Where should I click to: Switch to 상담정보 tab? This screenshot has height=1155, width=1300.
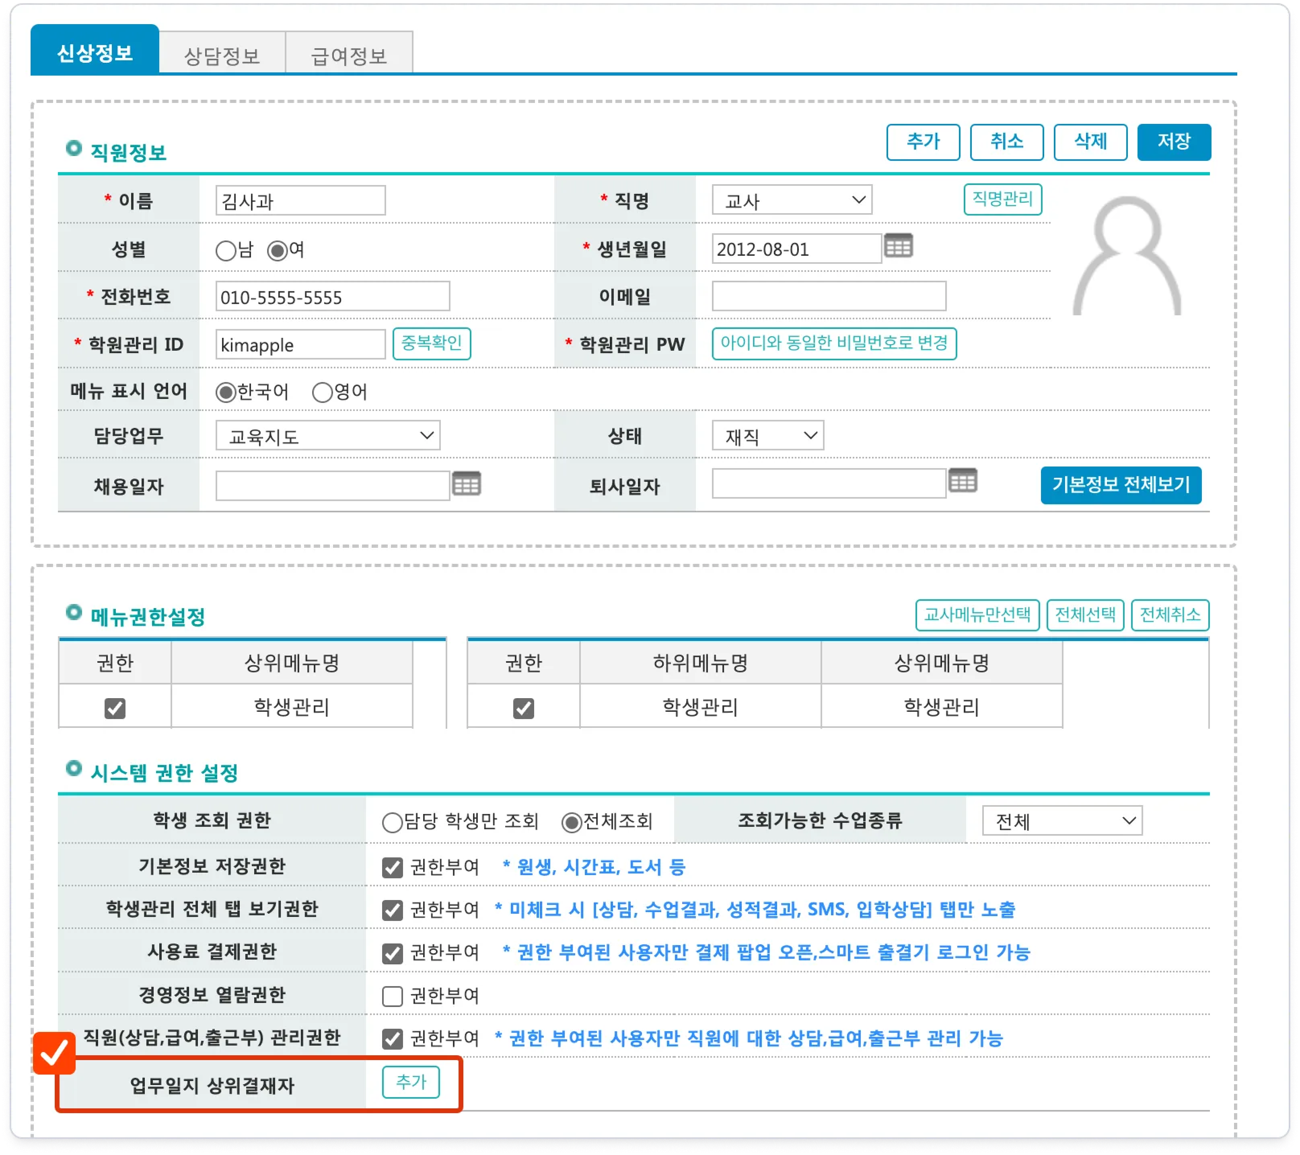[x=222, y=55]
